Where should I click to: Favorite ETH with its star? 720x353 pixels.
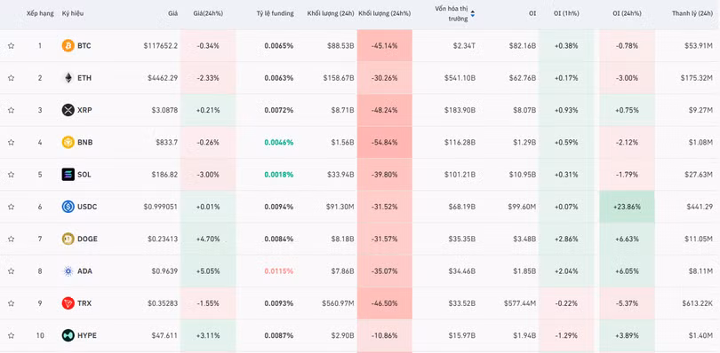[11, 78]
